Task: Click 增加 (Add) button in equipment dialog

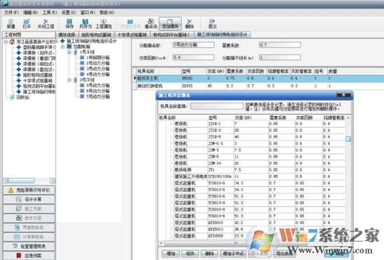Action: 171,254
